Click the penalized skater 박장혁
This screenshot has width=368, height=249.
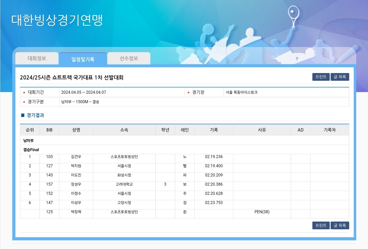(76, 212)
